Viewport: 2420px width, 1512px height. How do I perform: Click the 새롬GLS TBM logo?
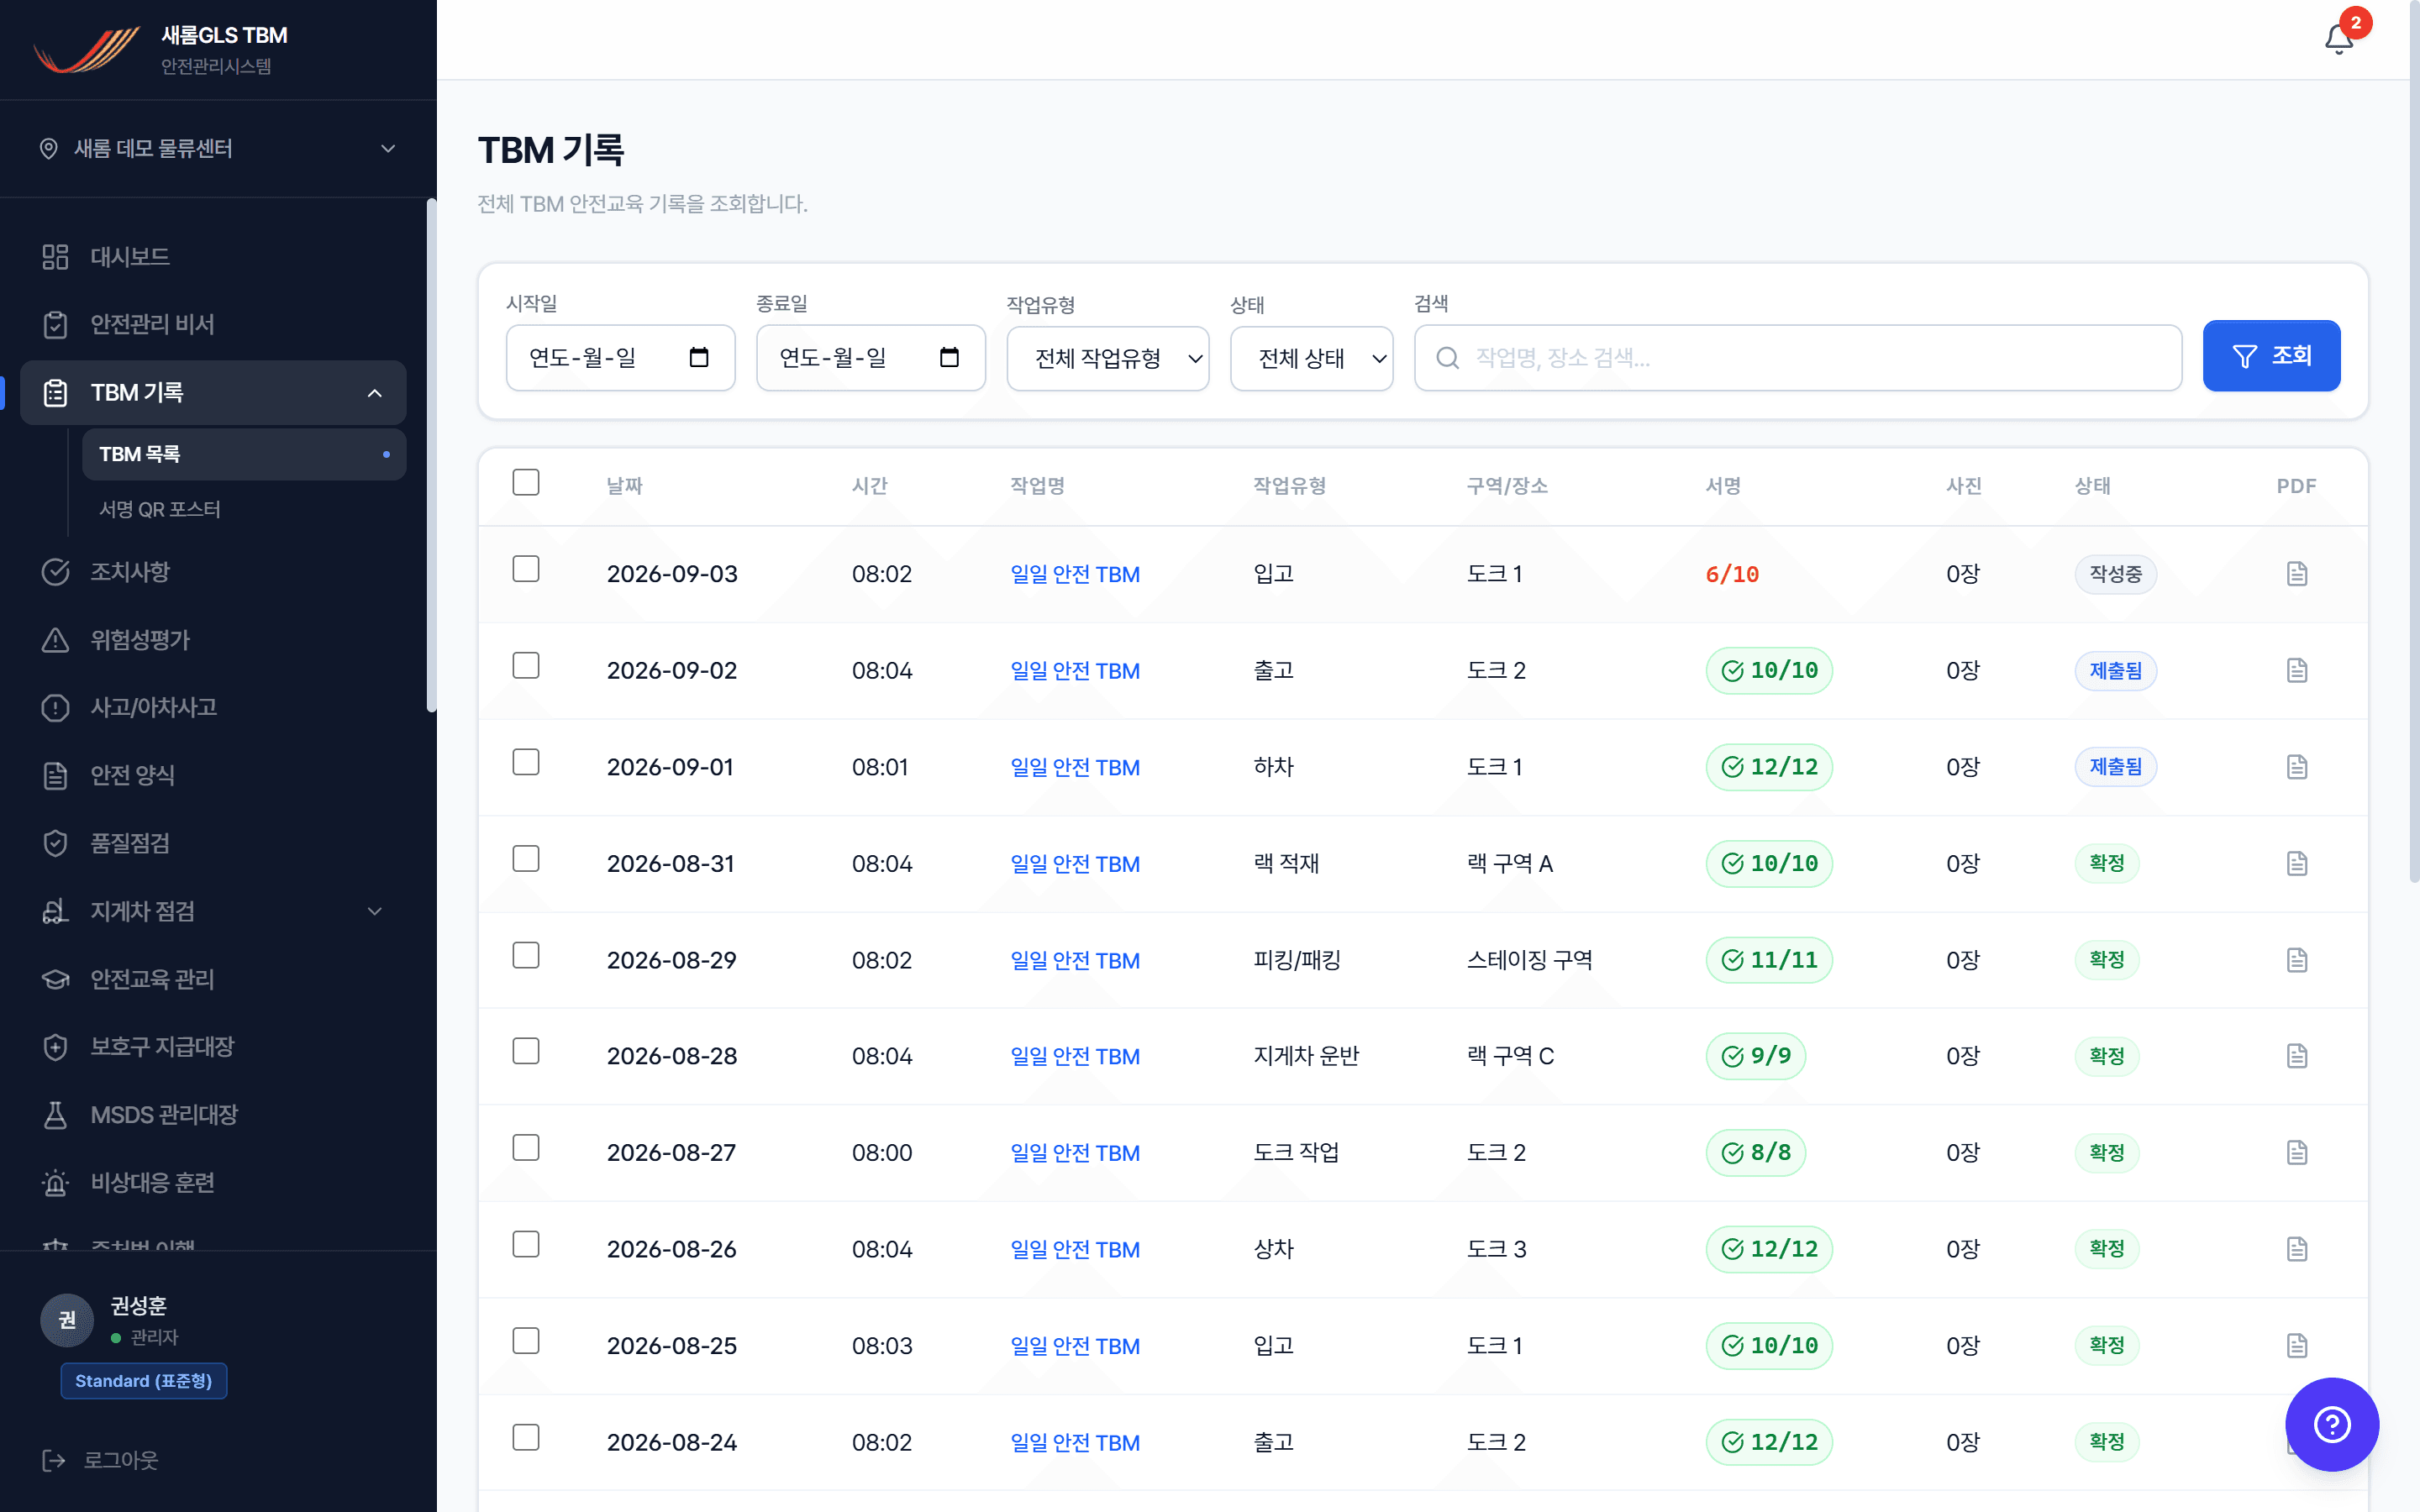coord(86,50)
